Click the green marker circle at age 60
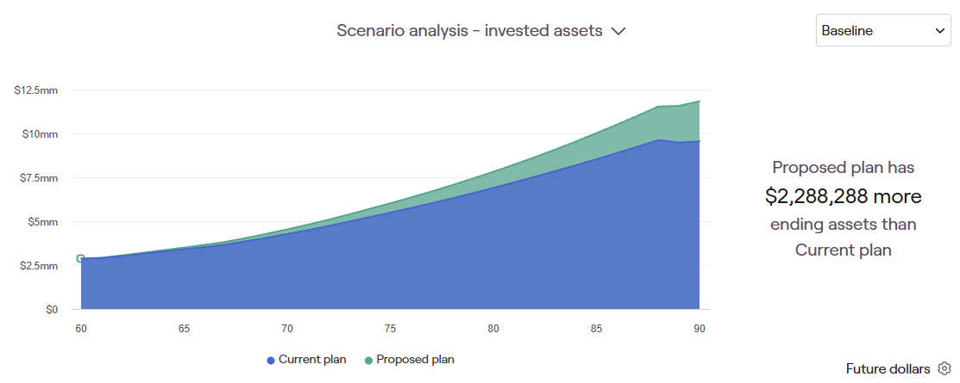This screenshot has height=383, width=960. point(80,258)
